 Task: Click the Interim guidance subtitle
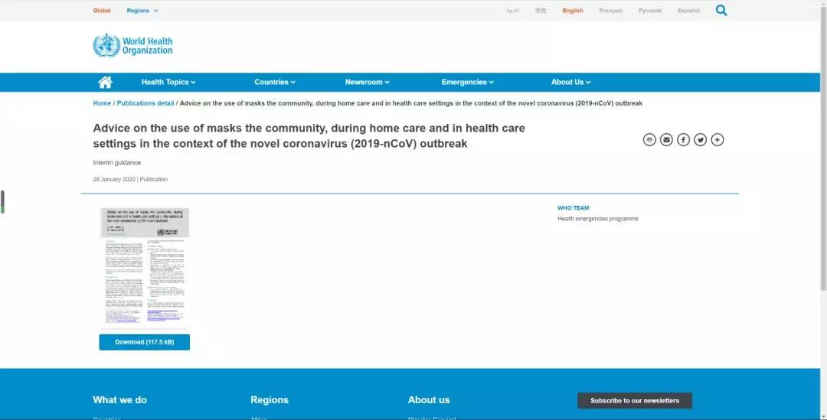pos(116,163)
